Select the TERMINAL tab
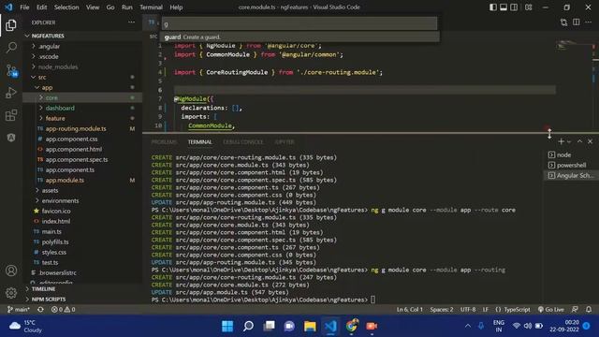The height and width of the screenshot is (337, 599). (x=199, y=141)
